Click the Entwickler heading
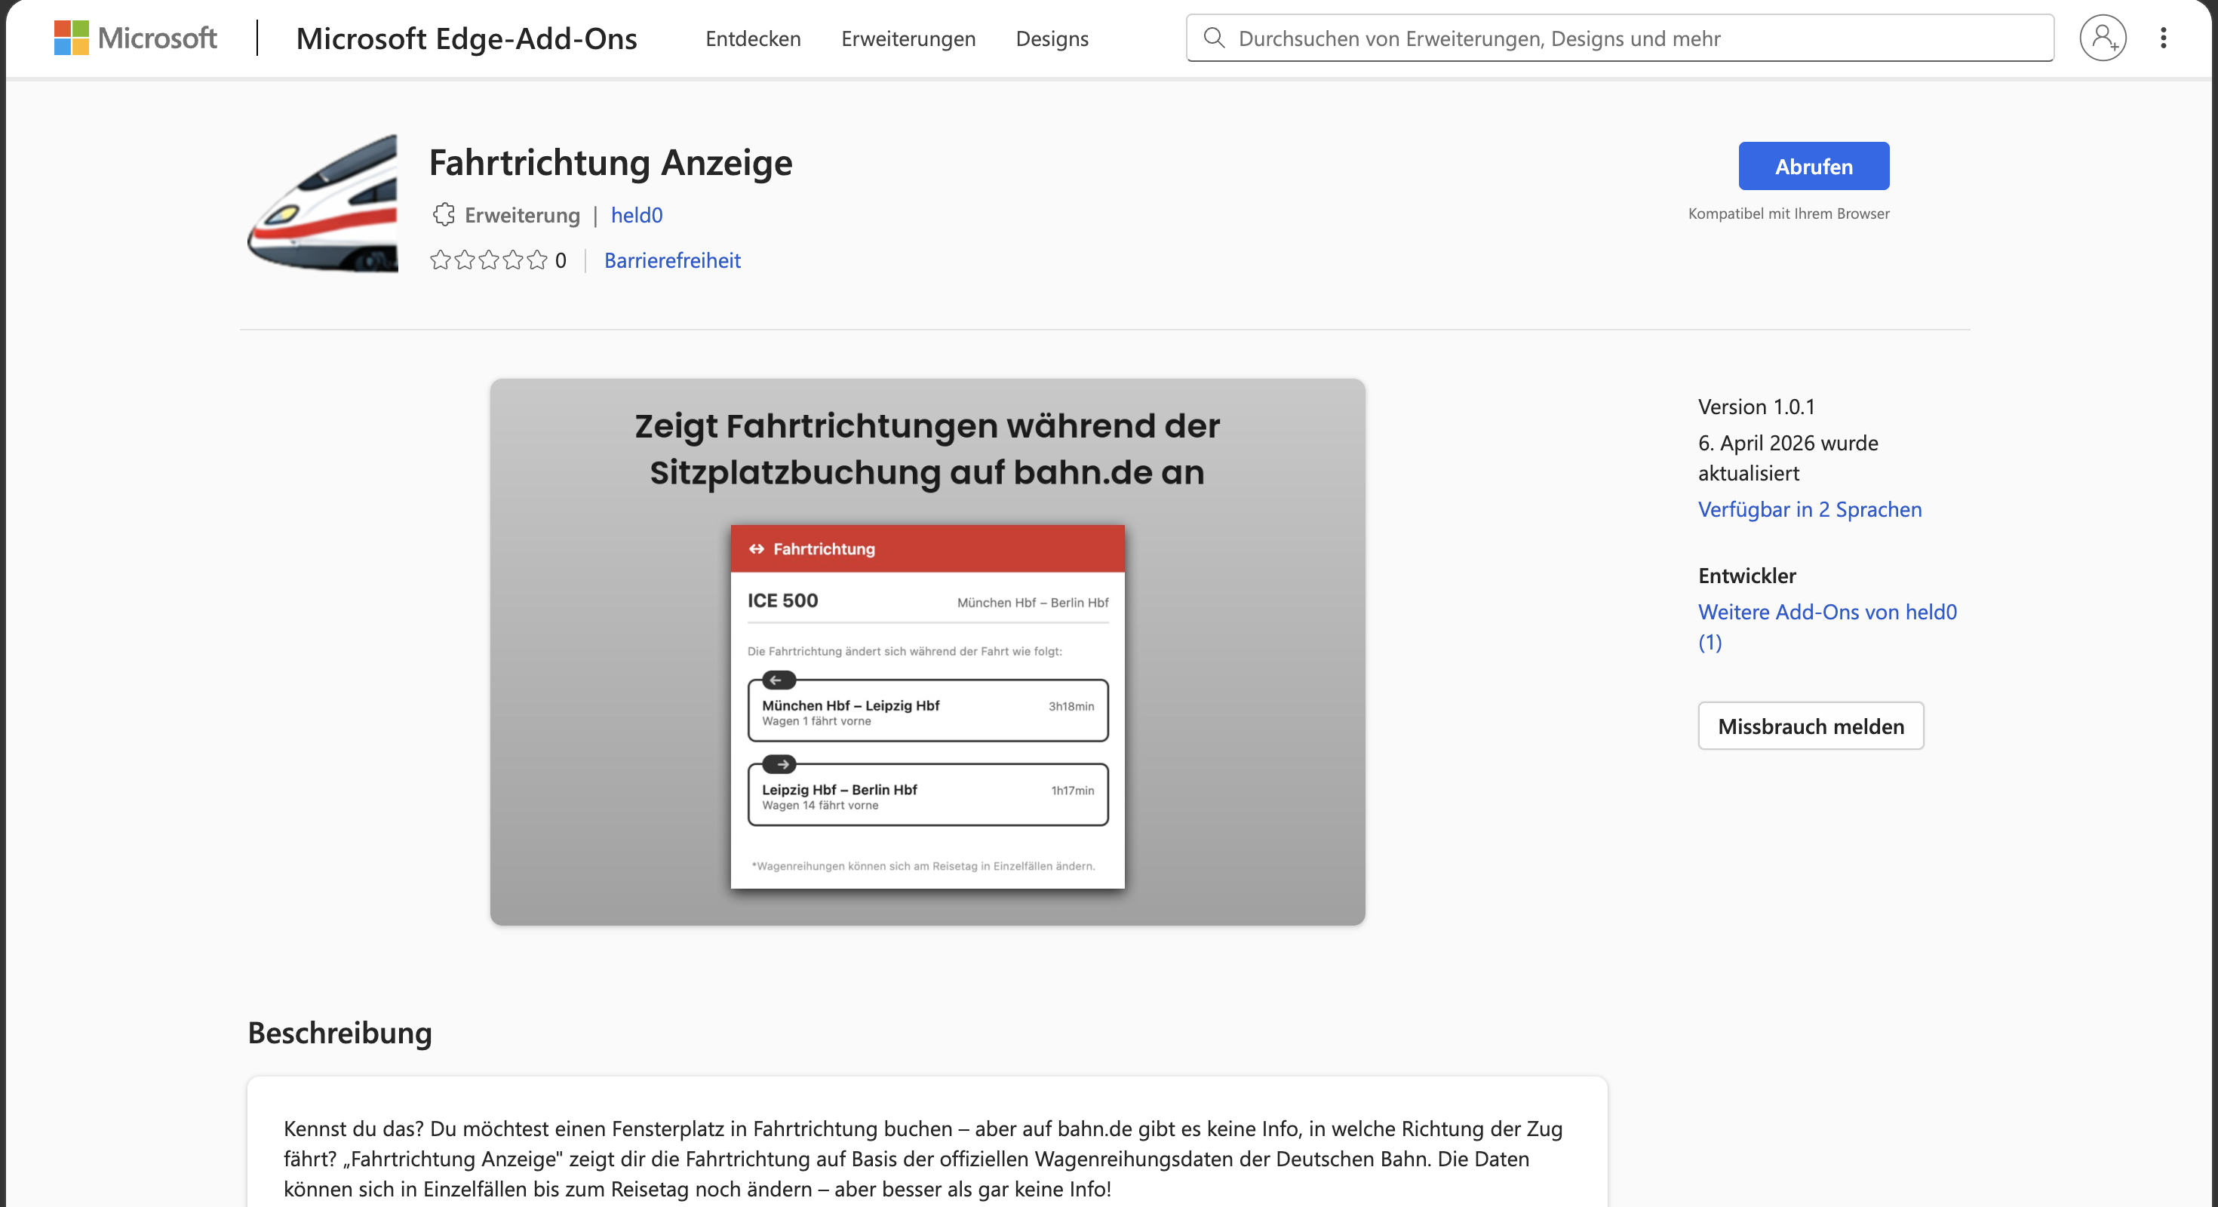Viewport: 2218px width, 1207px height. click(x=1746, y=575)
